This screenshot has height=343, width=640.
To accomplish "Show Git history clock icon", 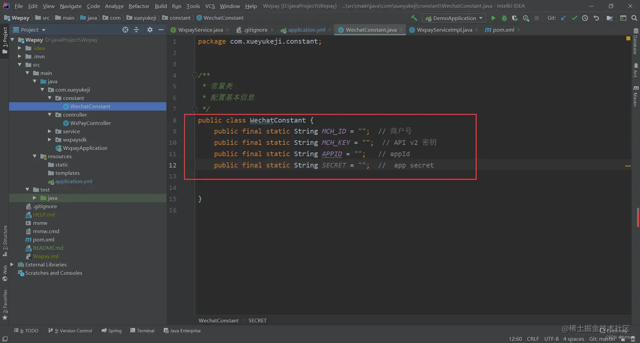I will (x=585, y=18).
